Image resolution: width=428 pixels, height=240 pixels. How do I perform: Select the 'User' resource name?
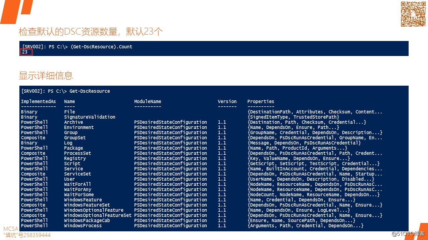pos(70,179)
